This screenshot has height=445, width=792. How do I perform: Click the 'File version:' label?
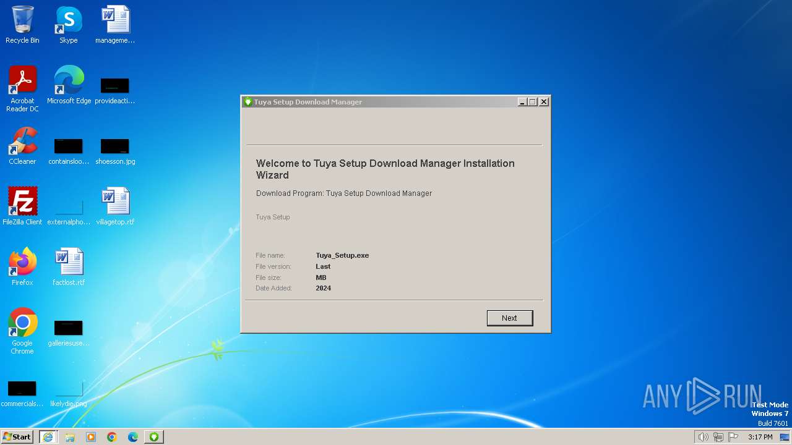[273, 266]
